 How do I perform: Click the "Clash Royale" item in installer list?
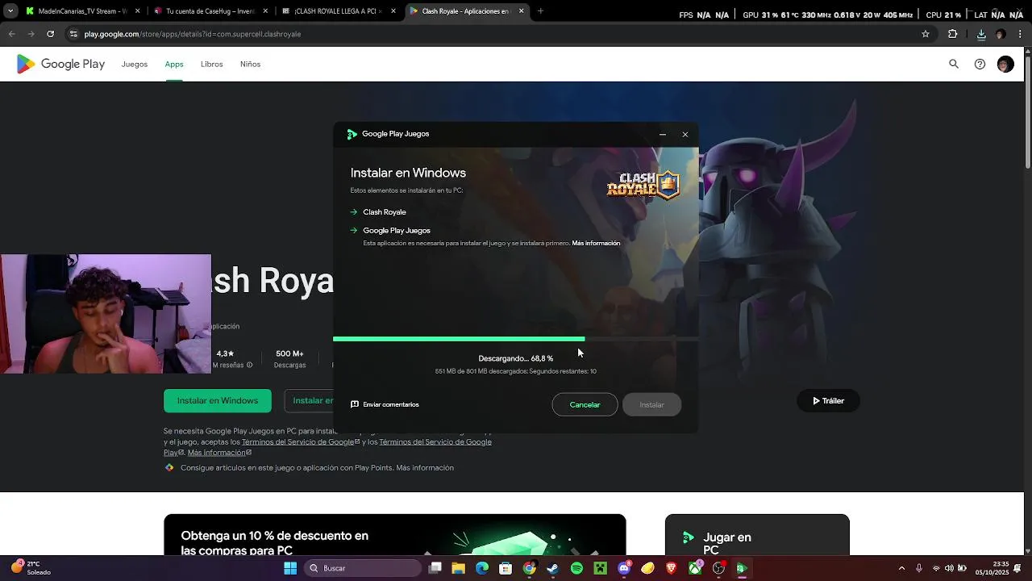click(x=385, y=212)
